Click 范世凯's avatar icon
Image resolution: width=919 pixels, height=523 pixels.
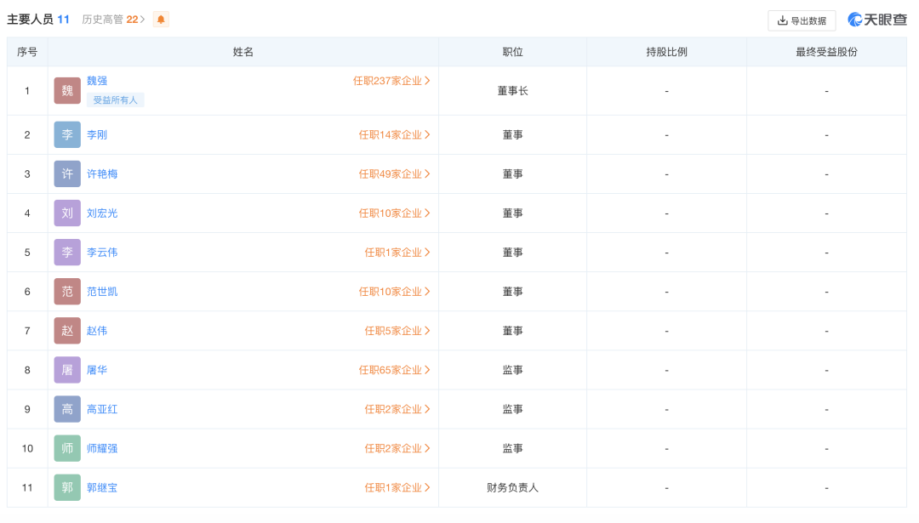click(x=67, y=292)
